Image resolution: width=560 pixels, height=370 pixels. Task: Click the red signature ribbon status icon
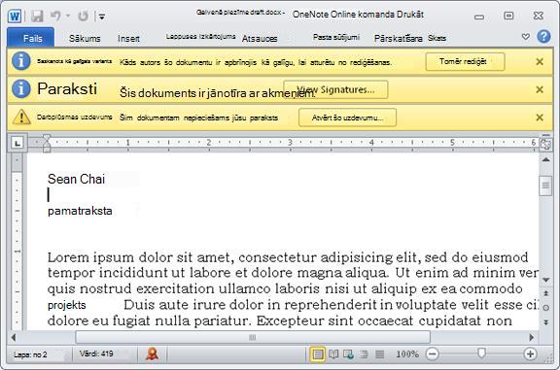tap(152, 353)
